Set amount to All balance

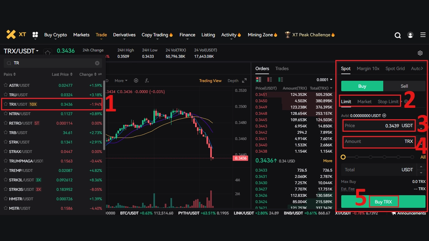(x=423, y=157)
